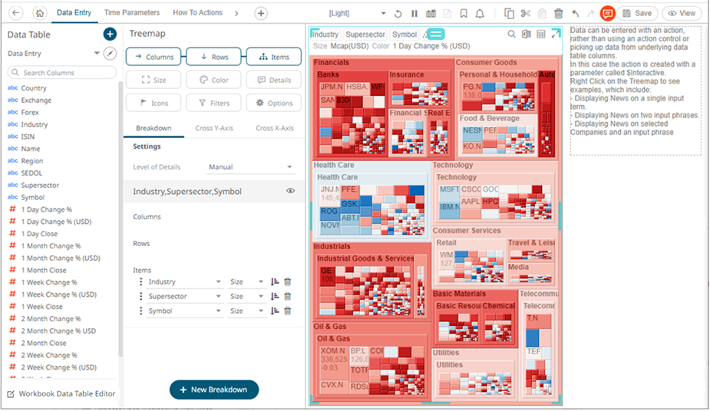Open the Color variable settings

[213, 80]
